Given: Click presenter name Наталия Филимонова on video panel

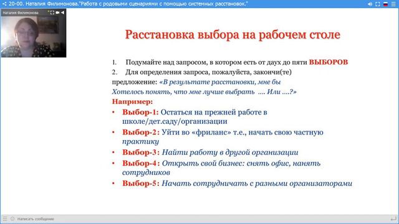Looking at the screenshot, I should click(21, 12).
